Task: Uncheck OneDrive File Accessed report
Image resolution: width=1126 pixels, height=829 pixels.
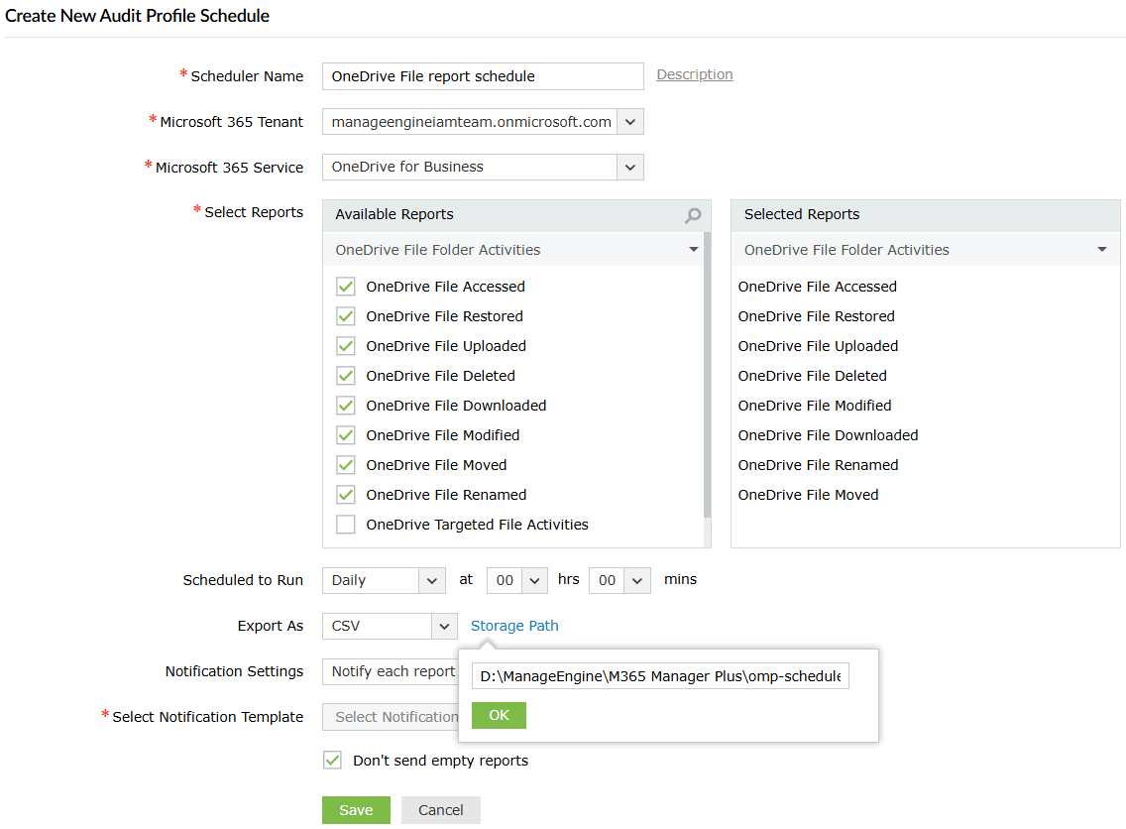Action: pyautogui.click(x=346, y=287)
